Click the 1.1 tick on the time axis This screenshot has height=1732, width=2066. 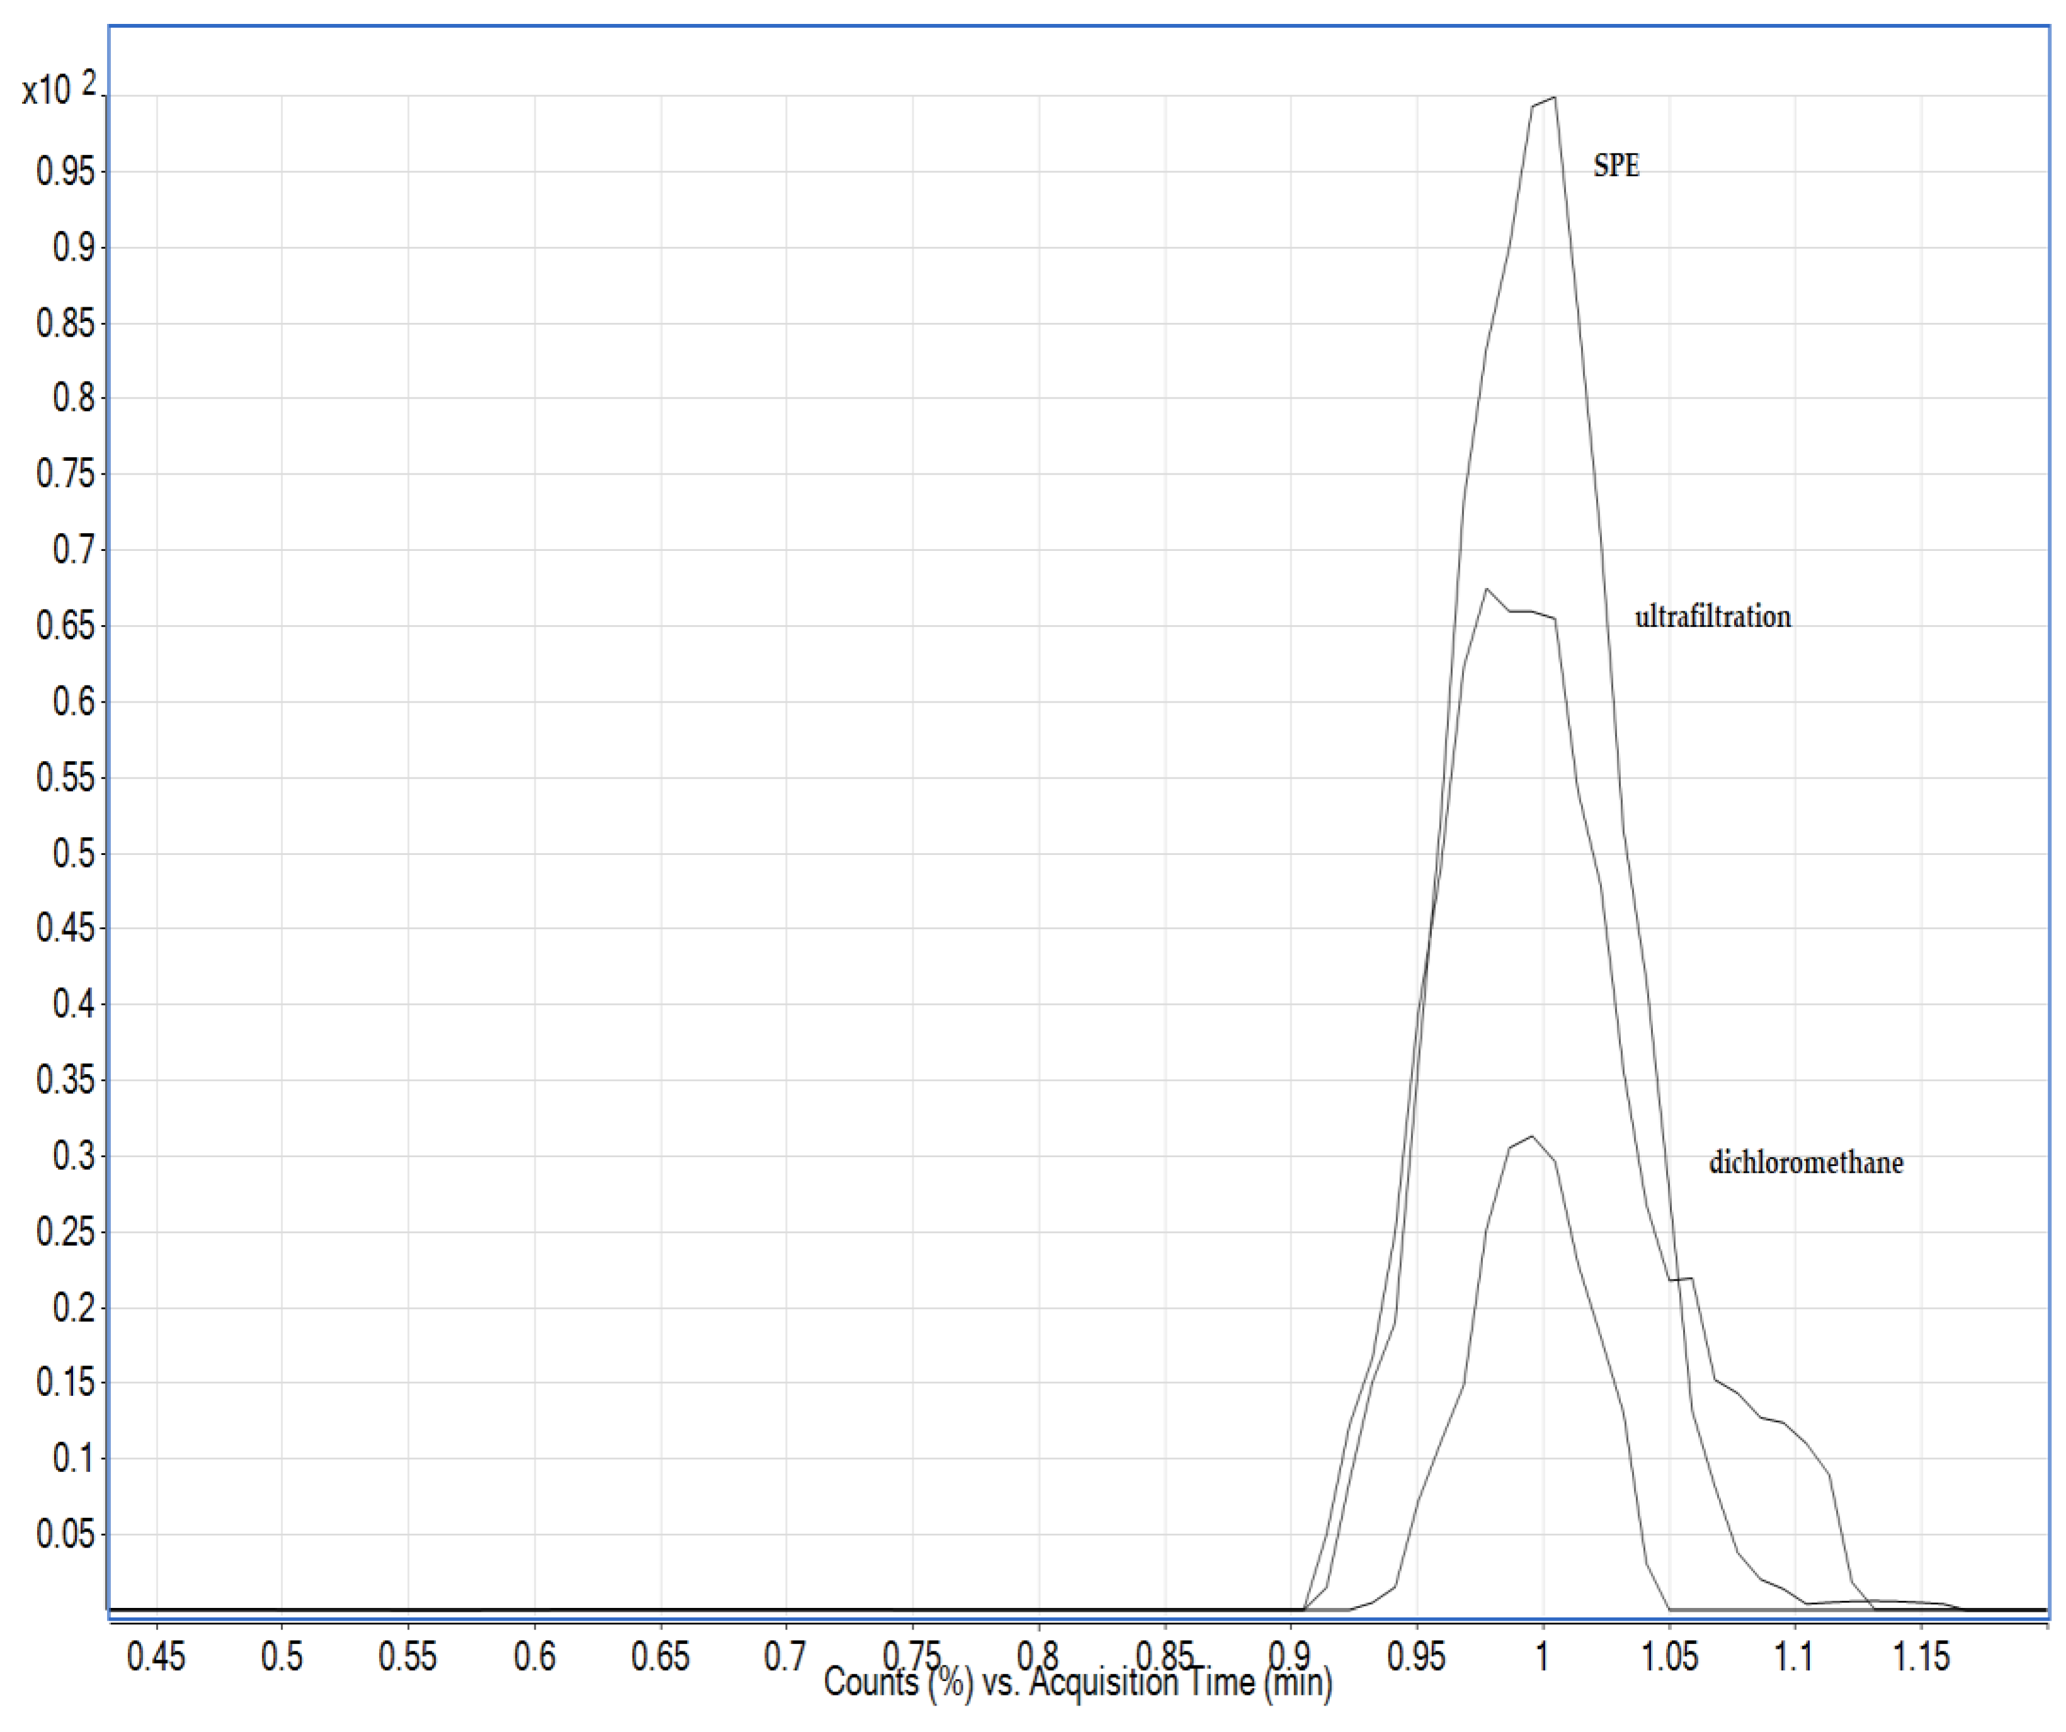pos(1793,1656)
